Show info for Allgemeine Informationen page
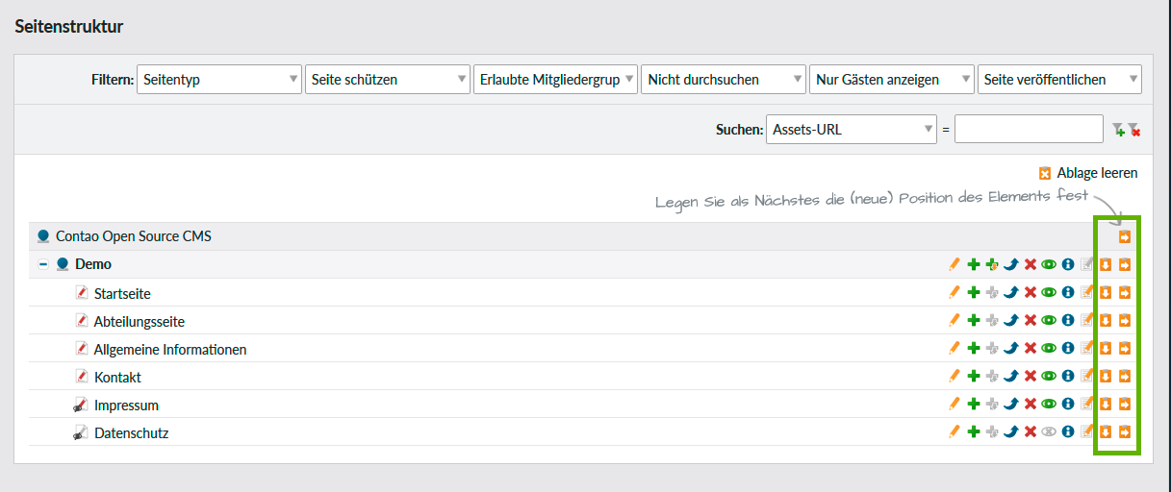This screenshot has width=1171, height=492. 1067,349
